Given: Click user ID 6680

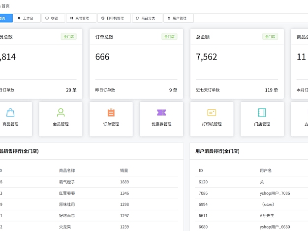Looking at the screenshot, I should click(203, 227).
